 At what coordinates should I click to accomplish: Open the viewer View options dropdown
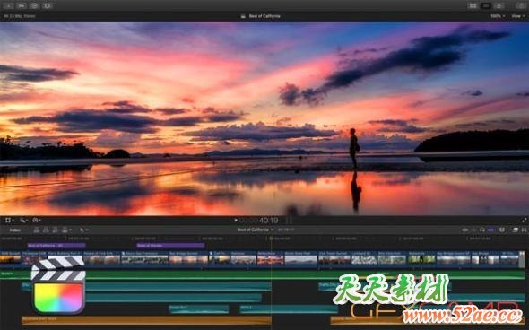click(518, 16)
